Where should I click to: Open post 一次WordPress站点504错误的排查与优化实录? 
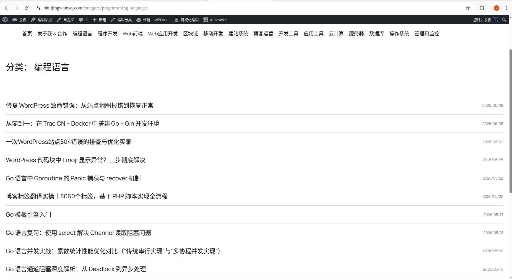pos(69,142)
